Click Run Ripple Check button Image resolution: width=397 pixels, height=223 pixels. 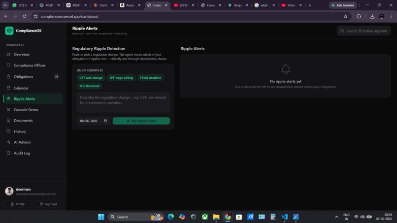click(141, 121)
